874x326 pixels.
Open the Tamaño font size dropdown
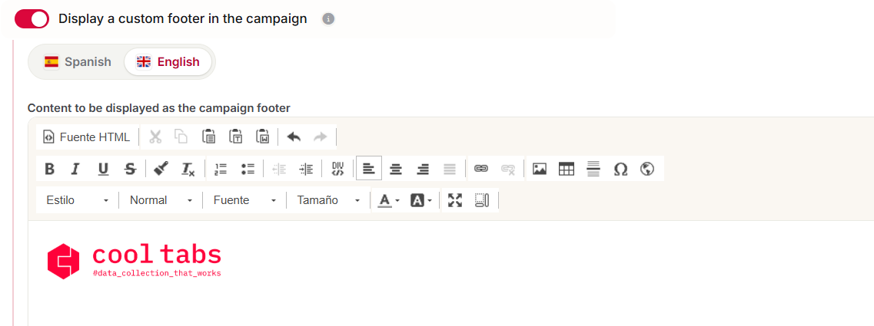(329, 200)
